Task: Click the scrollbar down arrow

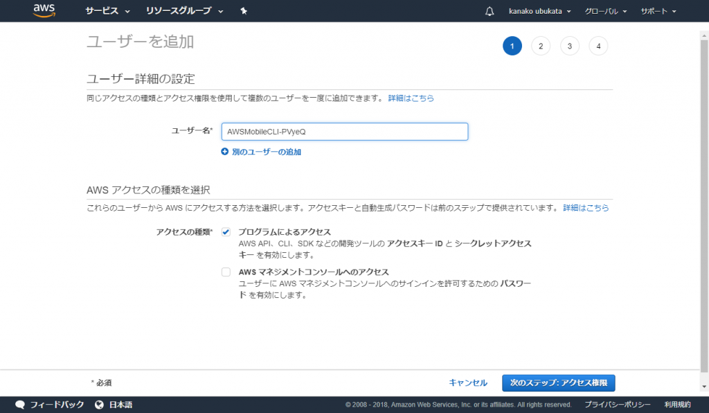Action: coord(704,387)
